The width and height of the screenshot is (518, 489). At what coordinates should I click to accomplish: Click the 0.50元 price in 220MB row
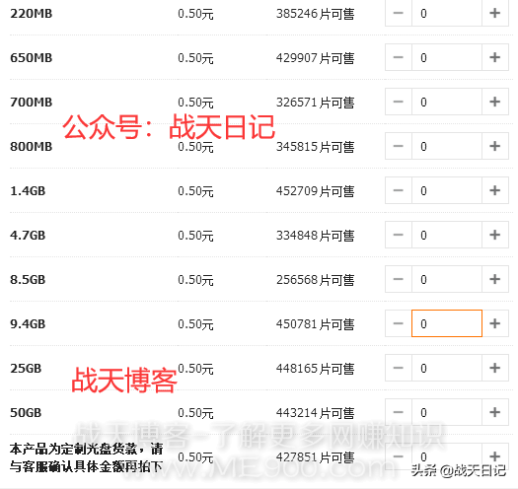[x=195, y=14]
